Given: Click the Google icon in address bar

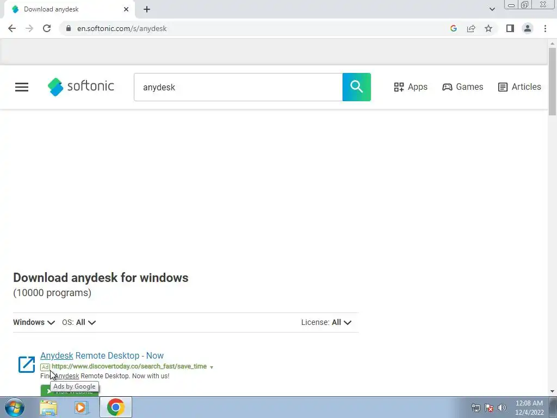Looking at the screenshot, I should point(453,28).
